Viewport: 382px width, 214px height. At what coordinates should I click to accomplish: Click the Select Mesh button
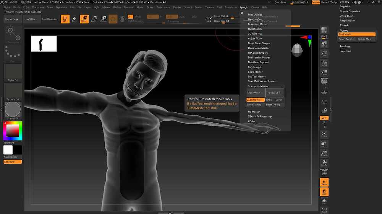click(x=347, y=39)
